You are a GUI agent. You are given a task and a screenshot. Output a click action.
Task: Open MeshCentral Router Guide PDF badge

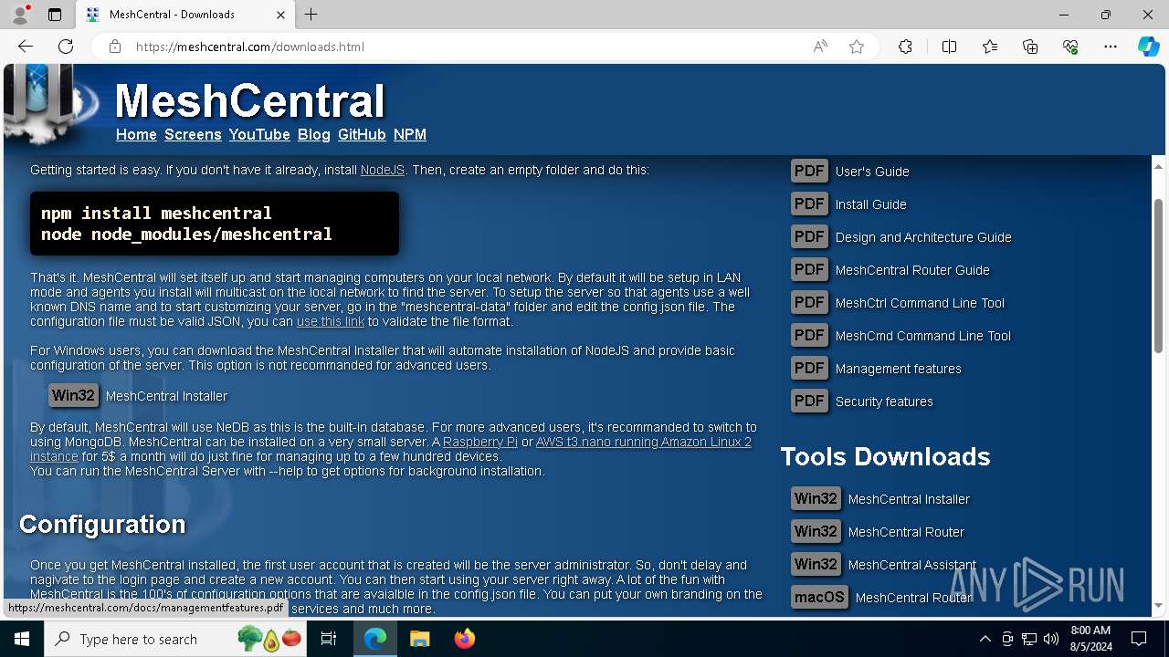tap(809, 269)
